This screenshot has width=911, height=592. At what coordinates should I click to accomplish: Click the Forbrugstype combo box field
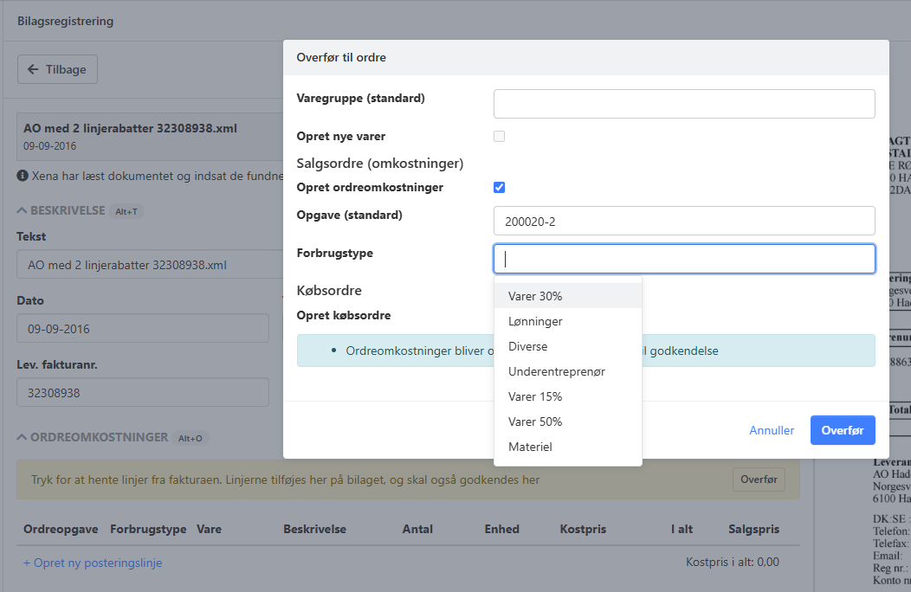tap(684, 259)
